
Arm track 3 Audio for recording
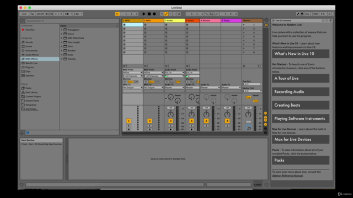coord(170,130)
